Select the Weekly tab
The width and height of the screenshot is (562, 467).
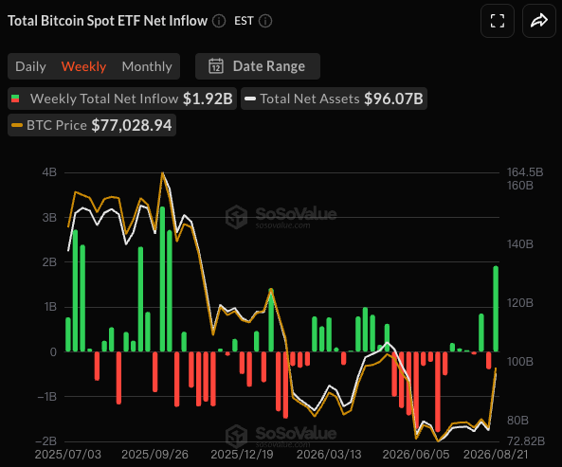tap(83, 66)
